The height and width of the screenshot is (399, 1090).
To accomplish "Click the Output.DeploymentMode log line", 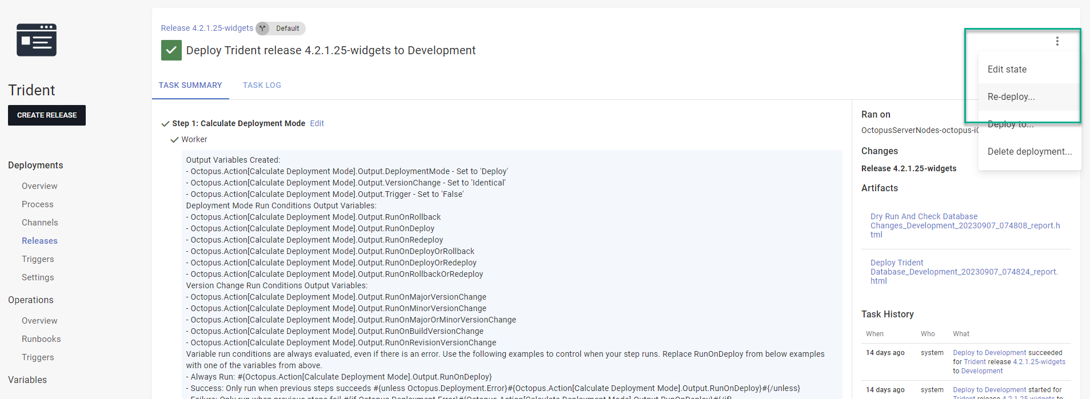I will point(347,171).
